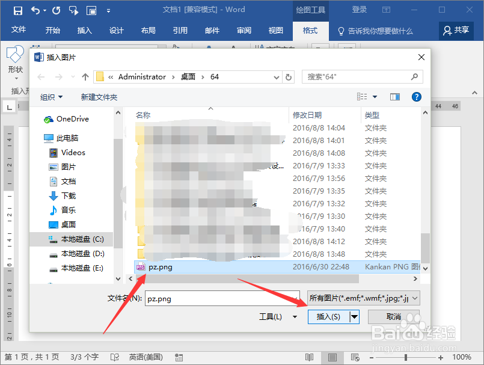Select the 格式 ribbon tab

310,29
